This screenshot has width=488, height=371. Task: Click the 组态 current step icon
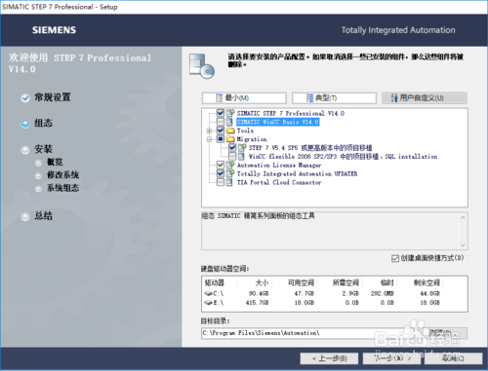pos(25,124)
